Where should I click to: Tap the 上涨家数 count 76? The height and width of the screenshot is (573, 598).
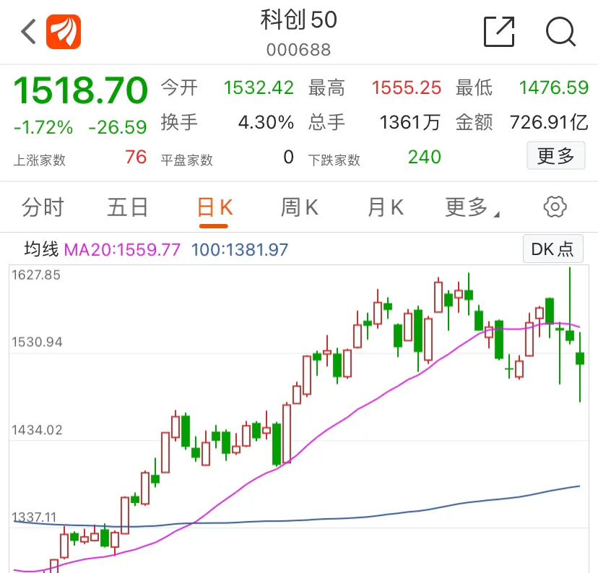pos(136,157)
